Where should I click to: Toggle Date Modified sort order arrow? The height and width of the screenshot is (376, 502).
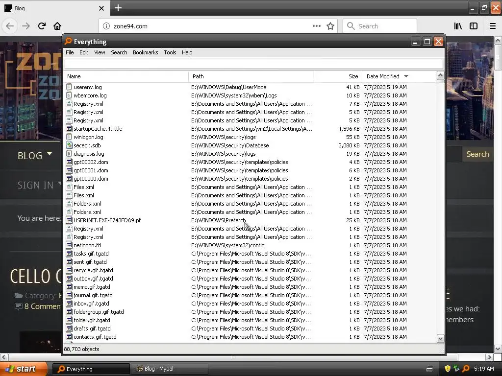pos(406,76)
